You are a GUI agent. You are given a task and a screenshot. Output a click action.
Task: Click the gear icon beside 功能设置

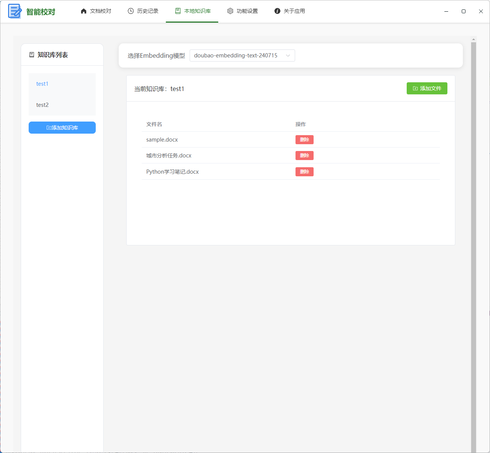pyautogui.click(x=230, y=11)
